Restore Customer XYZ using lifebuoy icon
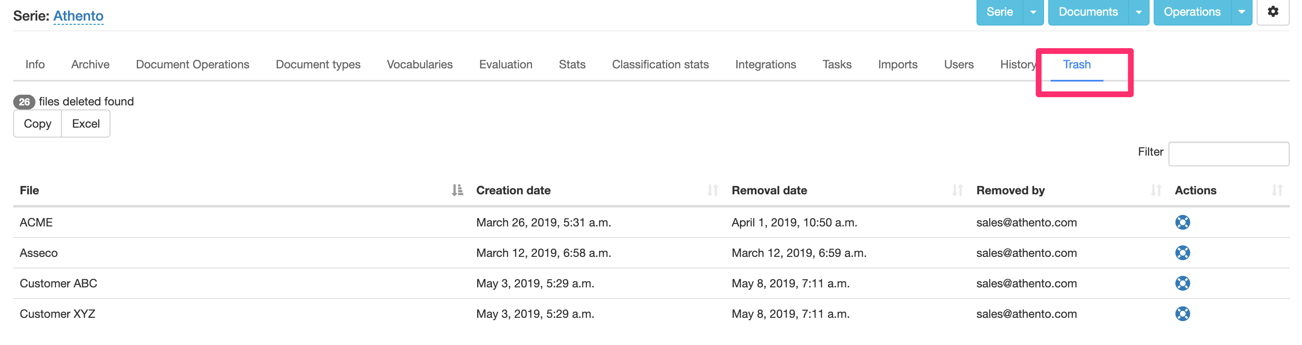 click(x=1182, y=314)
